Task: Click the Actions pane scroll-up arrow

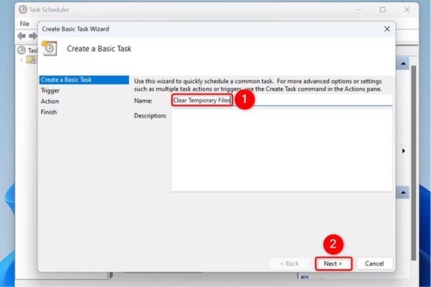Action: click(403, 65)
